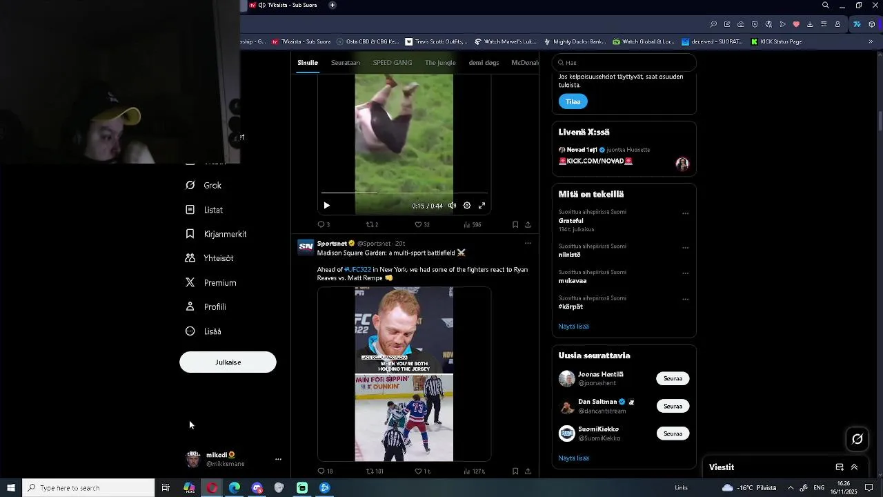Viewport: 883px width, 497px height.
Task: Open options for the mukavaa trend
Action: (x=685, y=273)
